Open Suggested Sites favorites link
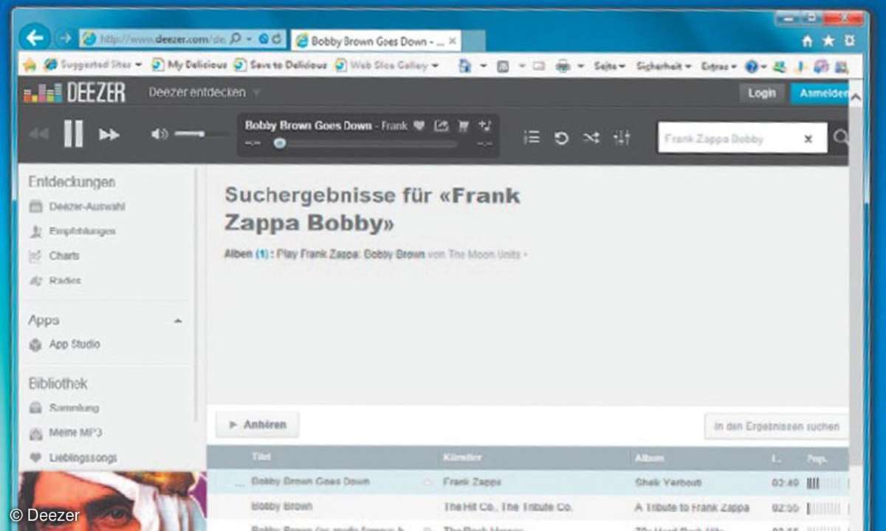The image size is (886, 531). point(94,65)
